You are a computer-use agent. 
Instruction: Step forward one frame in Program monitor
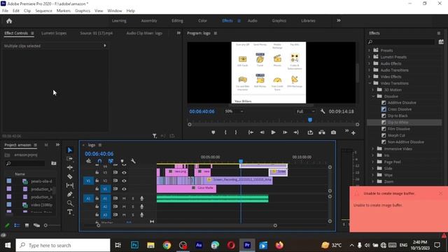285,132
